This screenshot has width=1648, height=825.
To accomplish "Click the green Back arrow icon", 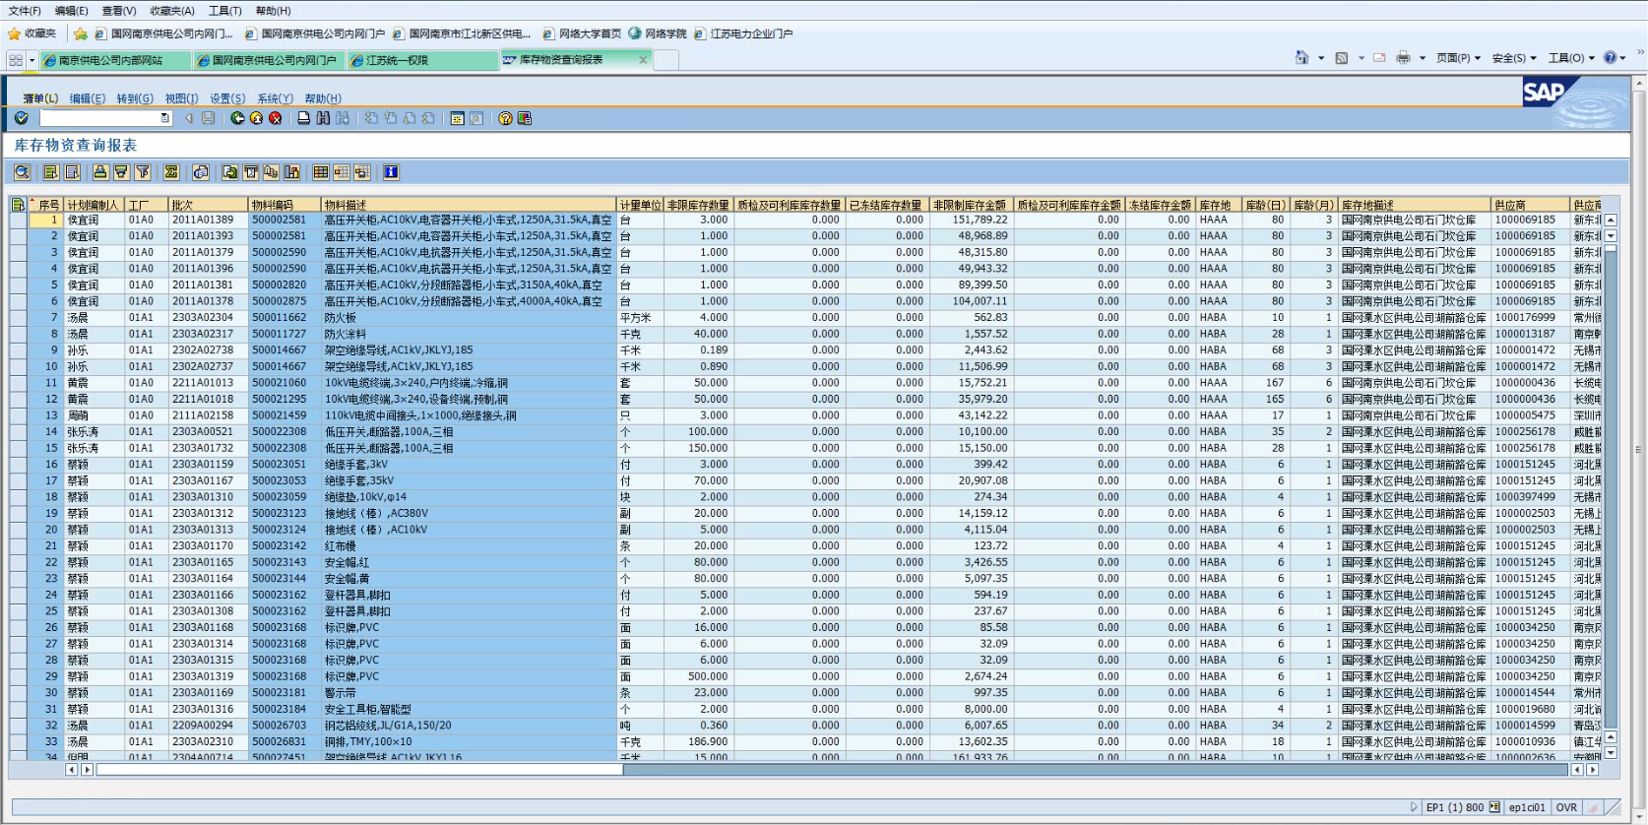I will 237,118.
